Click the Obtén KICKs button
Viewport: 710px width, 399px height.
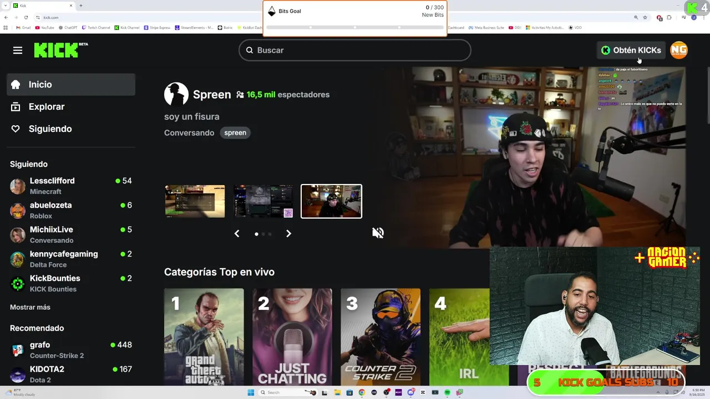631,50
